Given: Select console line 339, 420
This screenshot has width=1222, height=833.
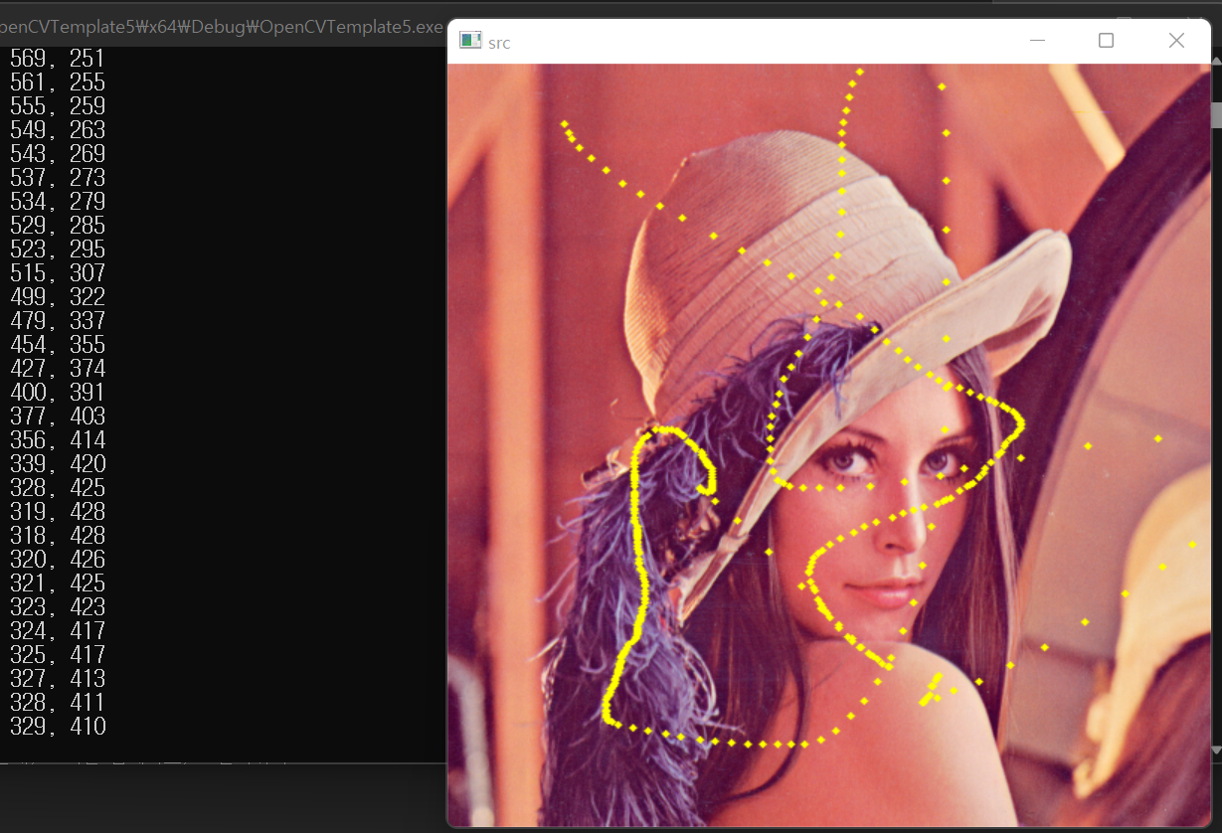Looking at the screenshot, I should point(57,464).
